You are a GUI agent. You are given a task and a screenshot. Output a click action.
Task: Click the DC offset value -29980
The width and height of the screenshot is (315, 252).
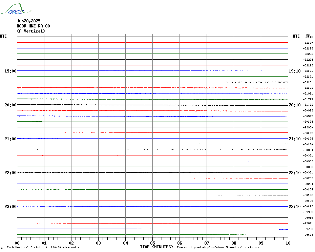point(308,127)
